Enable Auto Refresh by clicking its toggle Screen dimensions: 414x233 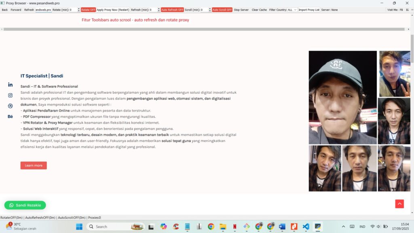[x=172, y=9]
